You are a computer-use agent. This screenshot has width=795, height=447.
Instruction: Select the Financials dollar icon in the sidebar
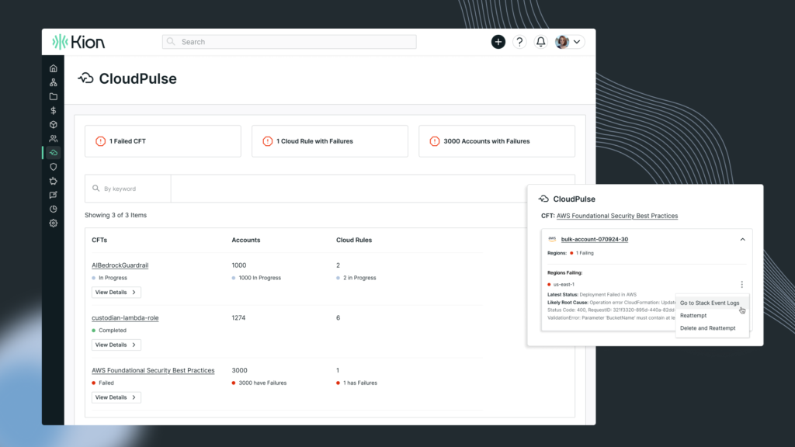[x=53, y=110]
